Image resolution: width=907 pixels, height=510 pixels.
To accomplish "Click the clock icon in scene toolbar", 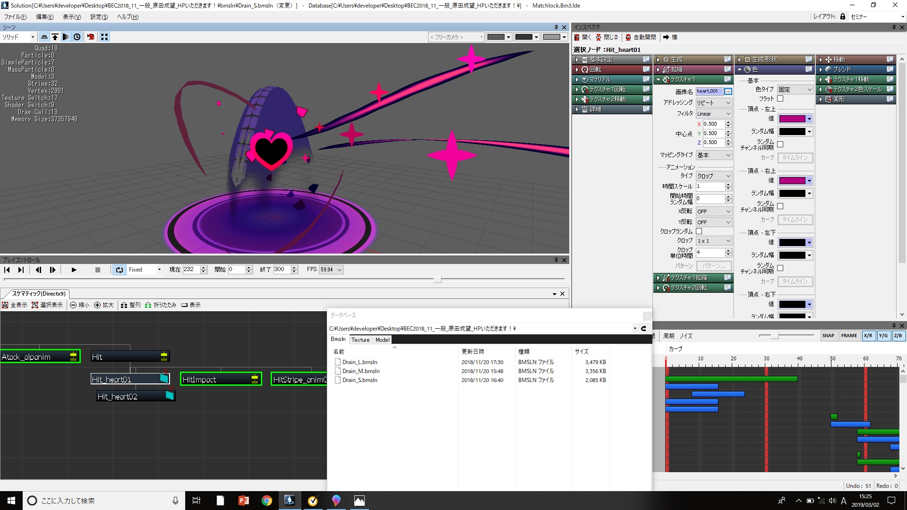I will point(77,37).
